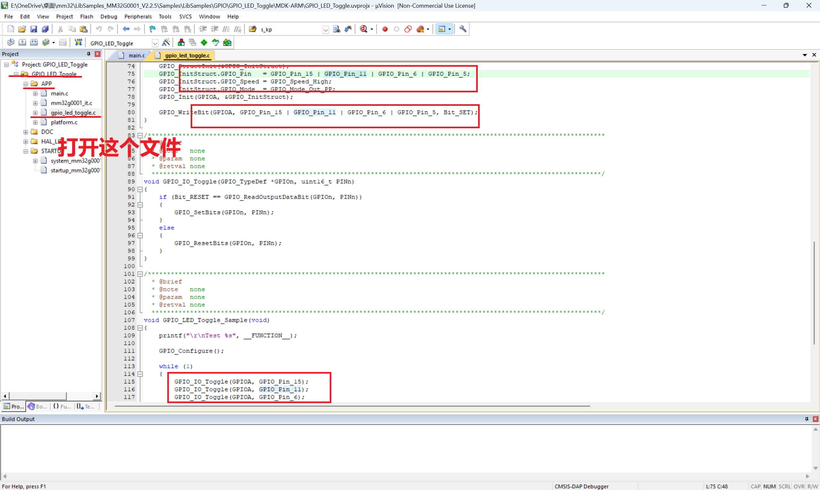
Task: Pin the Project panel
Action: tap(88, 54)
